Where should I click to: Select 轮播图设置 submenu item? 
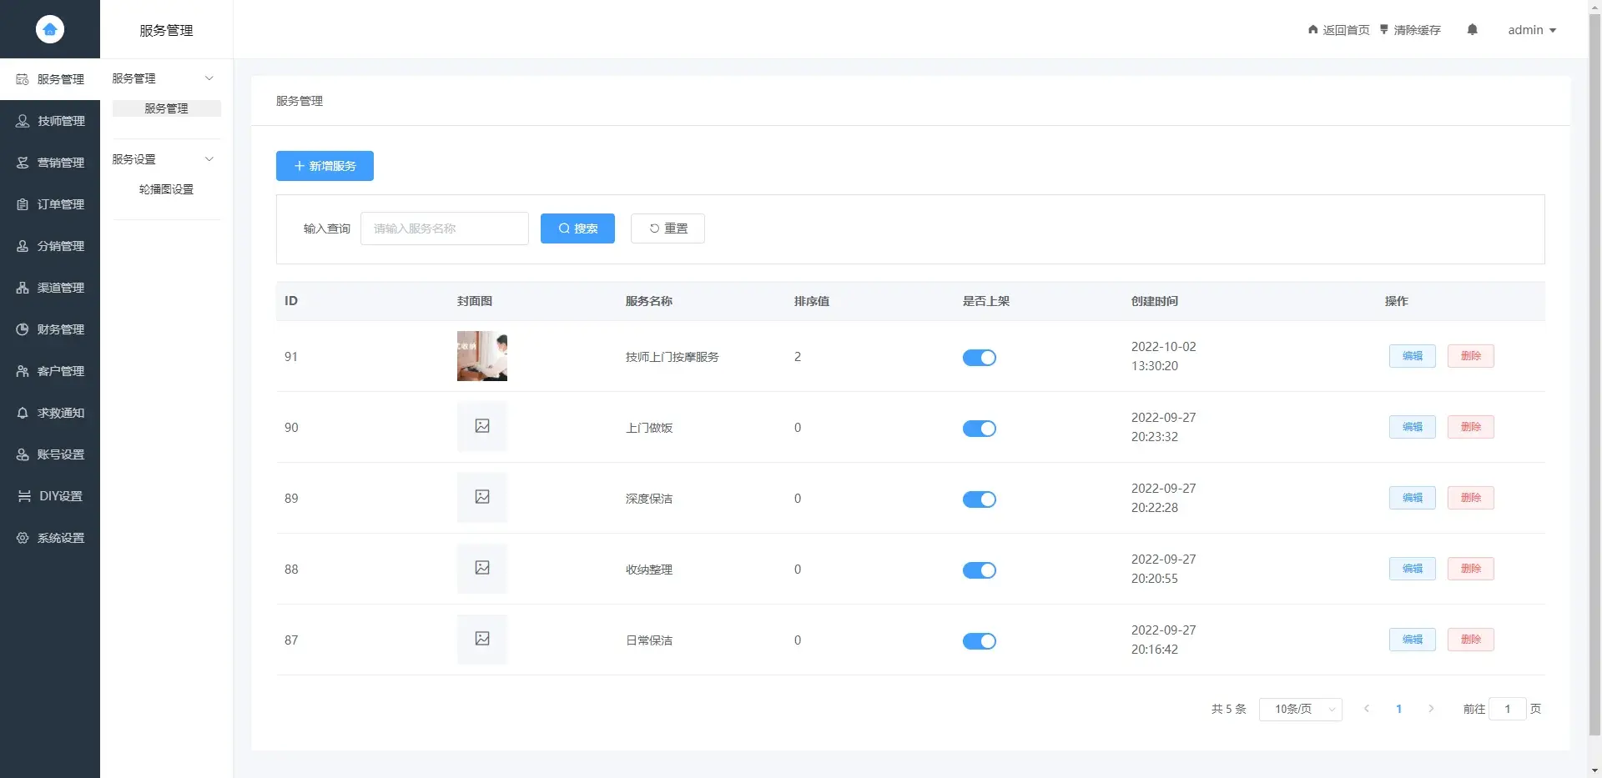tap(167, 189)
